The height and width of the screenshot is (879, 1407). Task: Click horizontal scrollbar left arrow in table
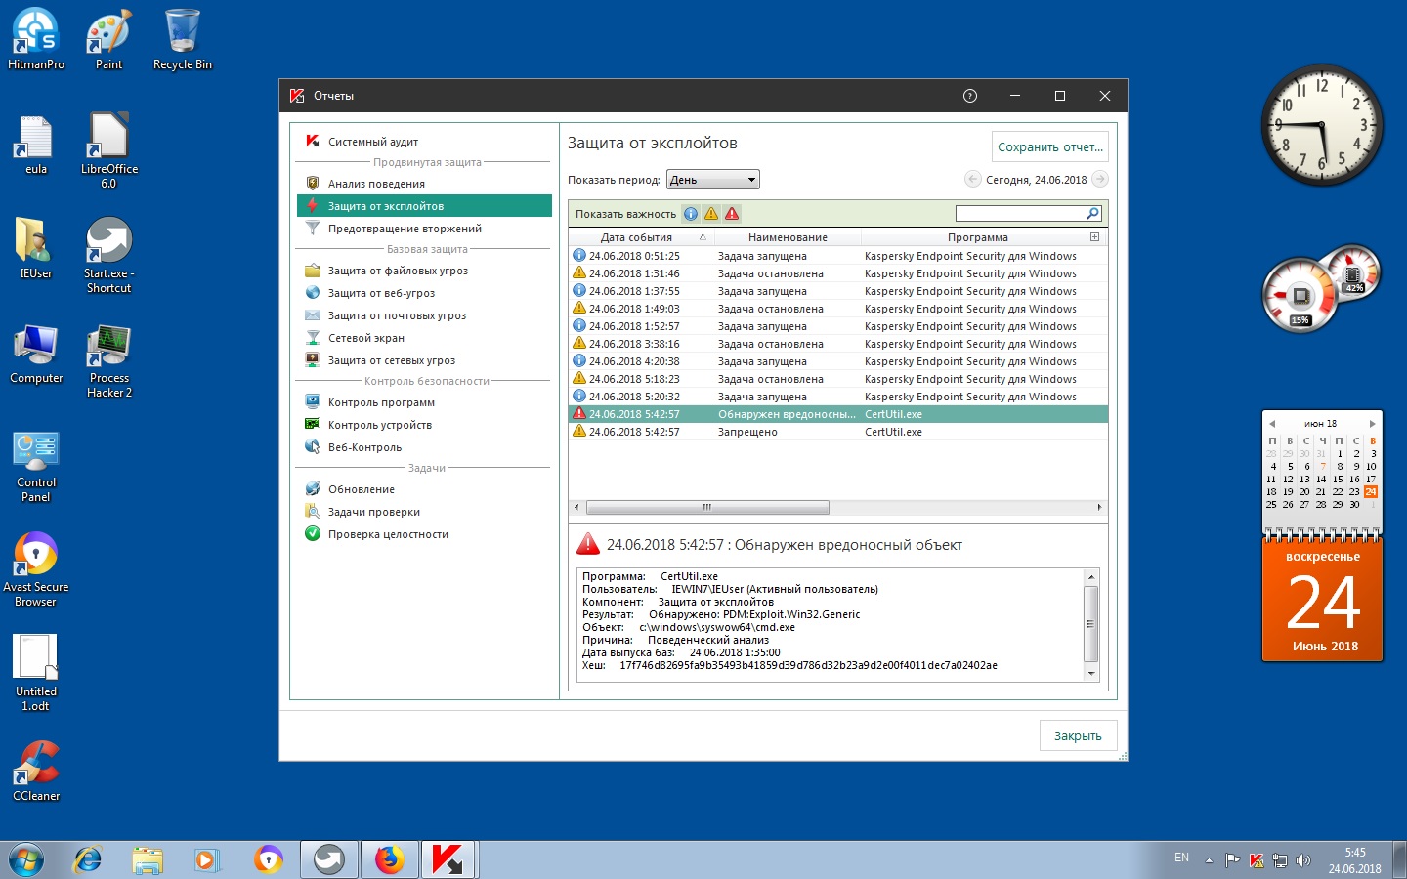(x=576, y=508)
